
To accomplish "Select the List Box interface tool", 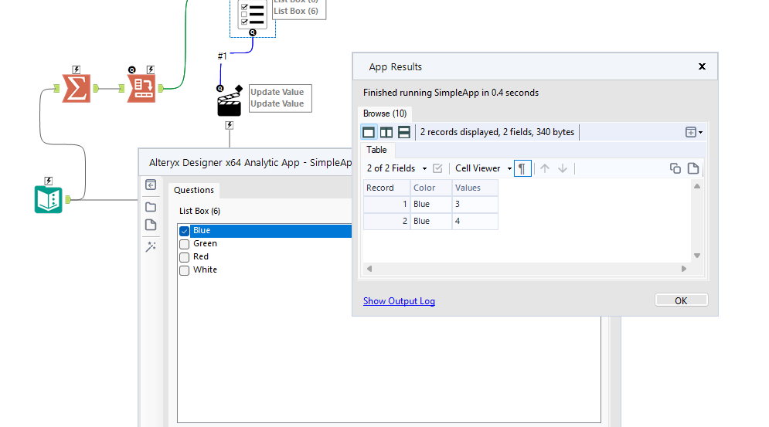I will tap(253, 14).
